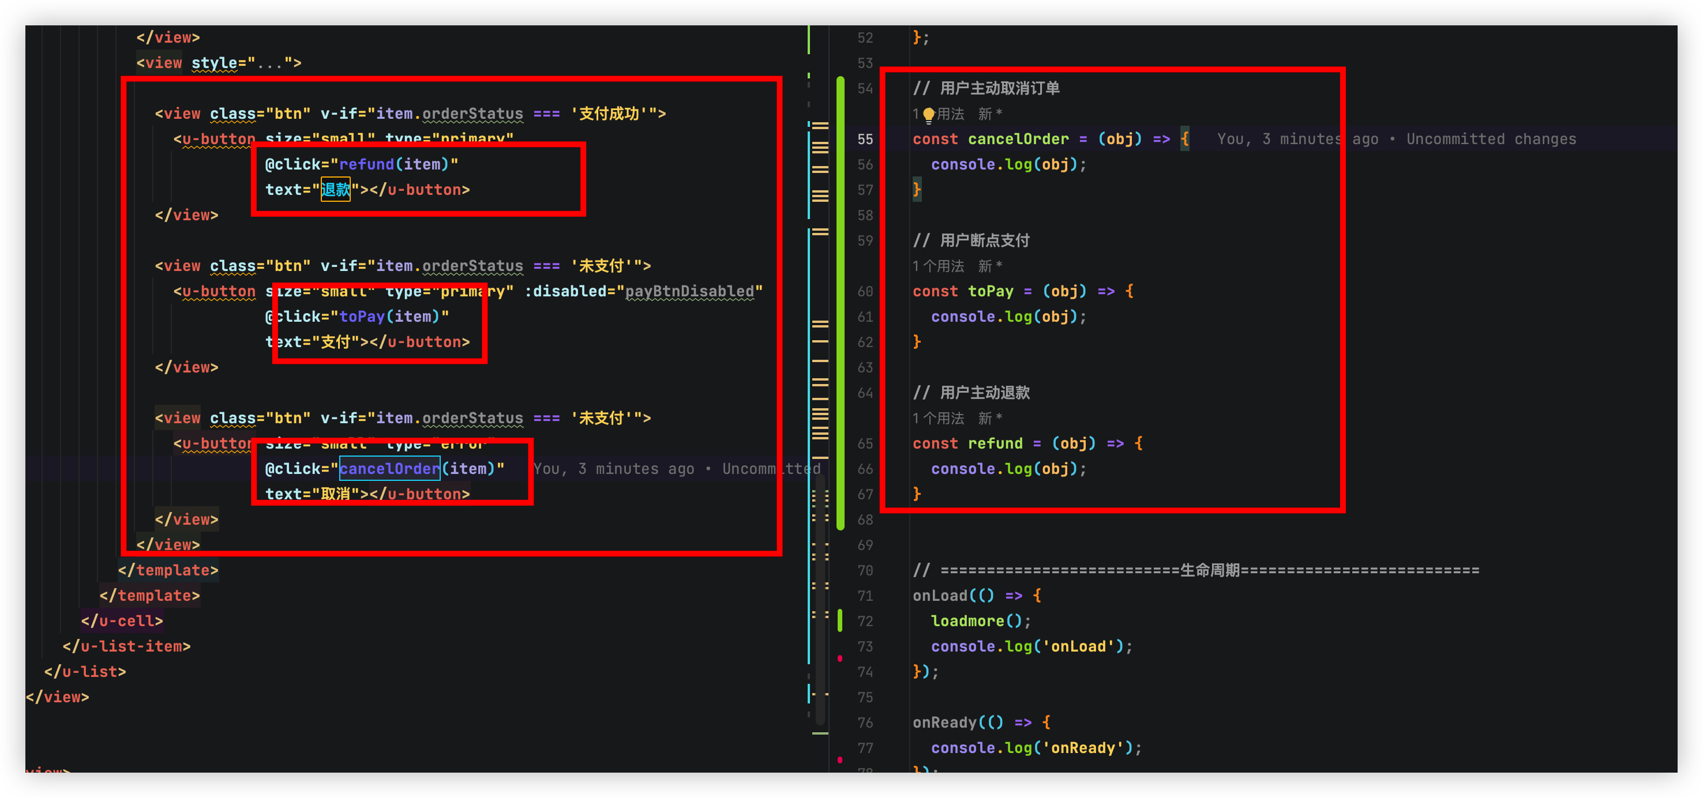Click the payBtnDisabled binding in the template

coord(689,291)
